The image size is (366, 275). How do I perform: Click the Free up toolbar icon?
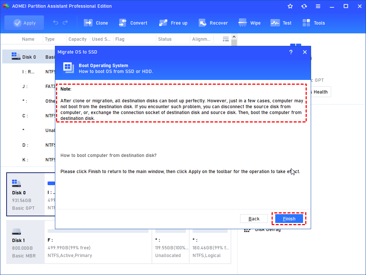(163, 23)
